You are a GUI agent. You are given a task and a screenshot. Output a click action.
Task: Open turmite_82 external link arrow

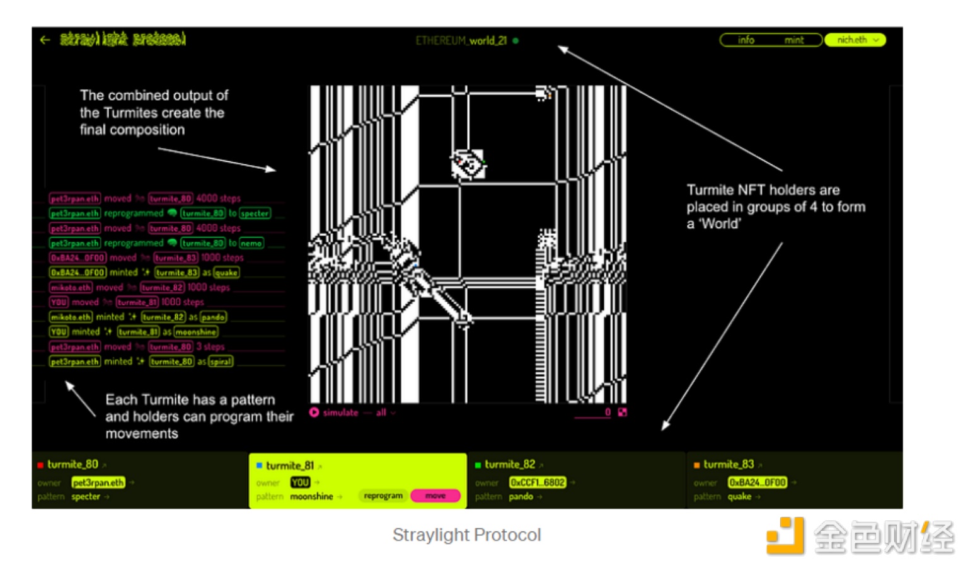click(541, 465)
